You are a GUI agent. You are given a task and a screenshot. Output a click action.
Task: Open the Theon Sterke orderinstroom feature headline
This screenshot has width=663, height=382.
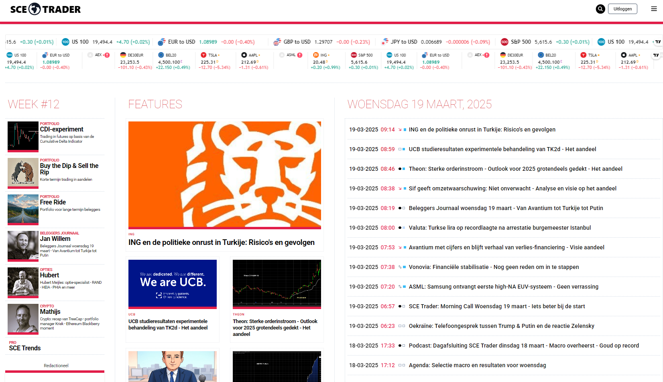click(x=275, y=327)
